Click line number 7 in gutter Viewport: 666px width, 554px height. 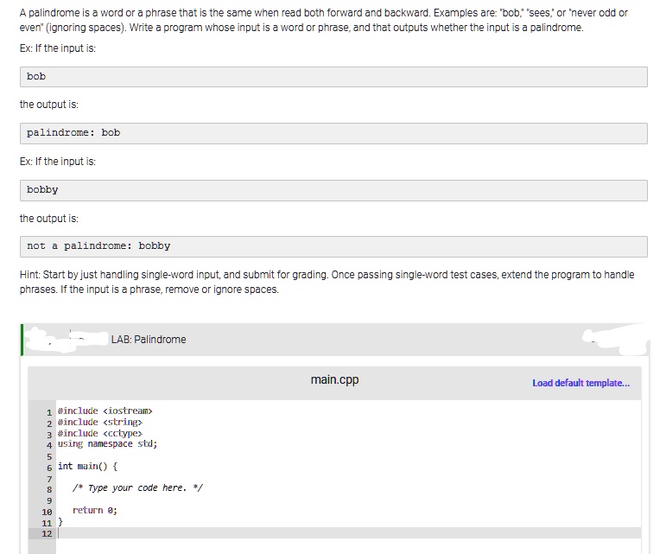pos(49,479)
